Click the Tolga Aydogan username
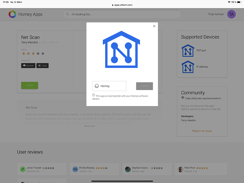 (216, 14)
